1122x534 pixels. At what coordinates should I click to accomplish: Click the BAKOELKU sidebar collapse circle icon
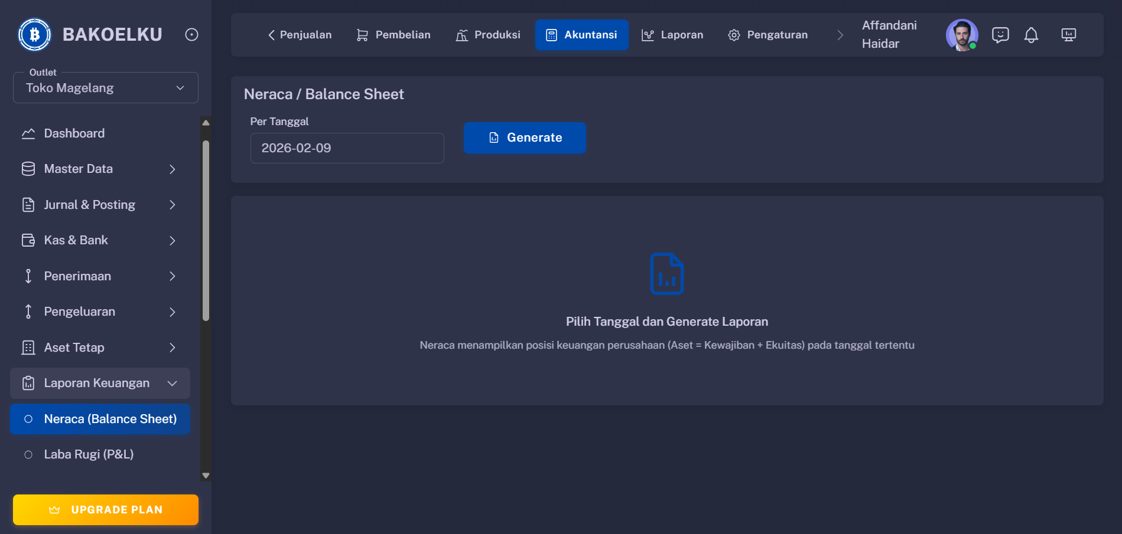pyautogui.click(x=190, y=35)
